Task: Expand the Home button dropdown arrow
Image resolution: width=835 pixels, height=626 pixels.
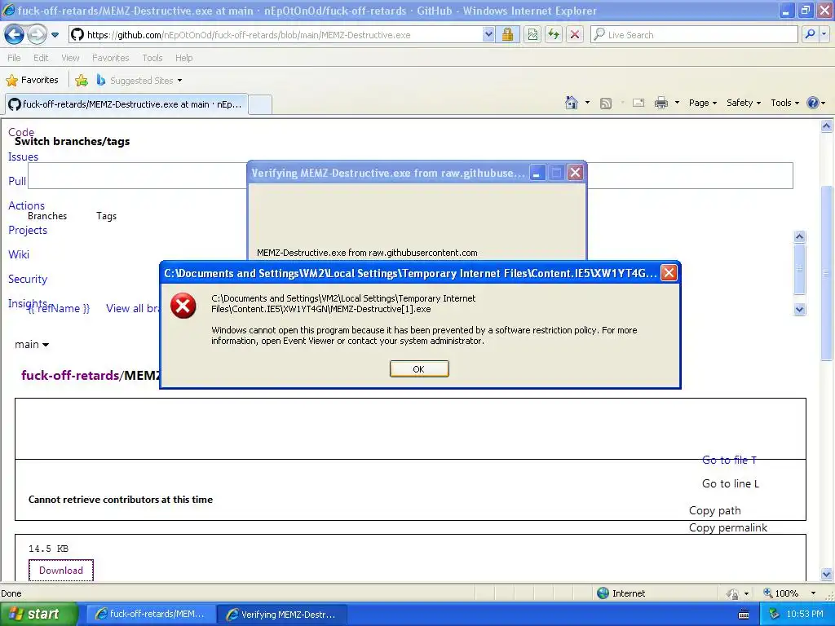Action: pyautogui.click(x=587, y=102)
